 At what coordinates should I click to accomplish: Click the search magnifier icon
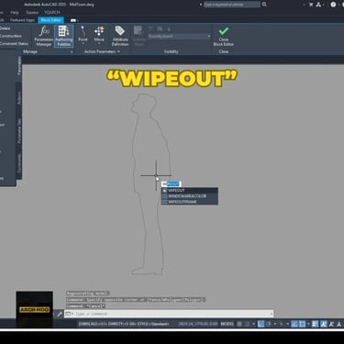264,5
